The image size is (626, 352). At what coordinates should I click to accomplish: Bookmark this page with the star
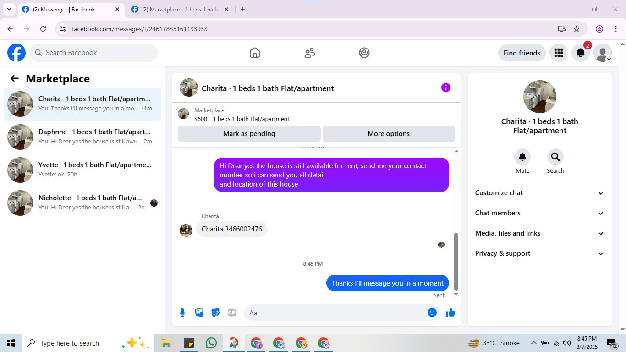577,29
